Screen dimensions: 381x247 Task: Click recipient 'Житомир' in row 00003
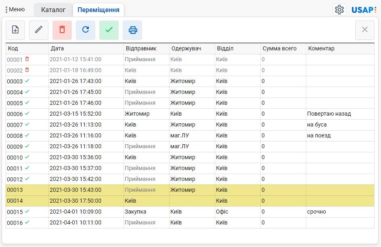(183, 81)
